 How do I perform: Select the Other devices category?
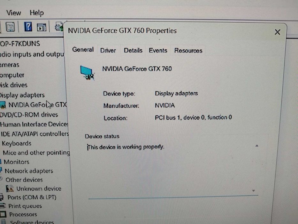24,180
